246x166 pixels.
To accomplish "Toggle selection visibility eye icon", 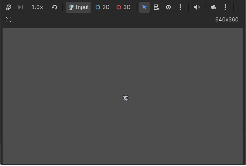I will tap(168, 7).
